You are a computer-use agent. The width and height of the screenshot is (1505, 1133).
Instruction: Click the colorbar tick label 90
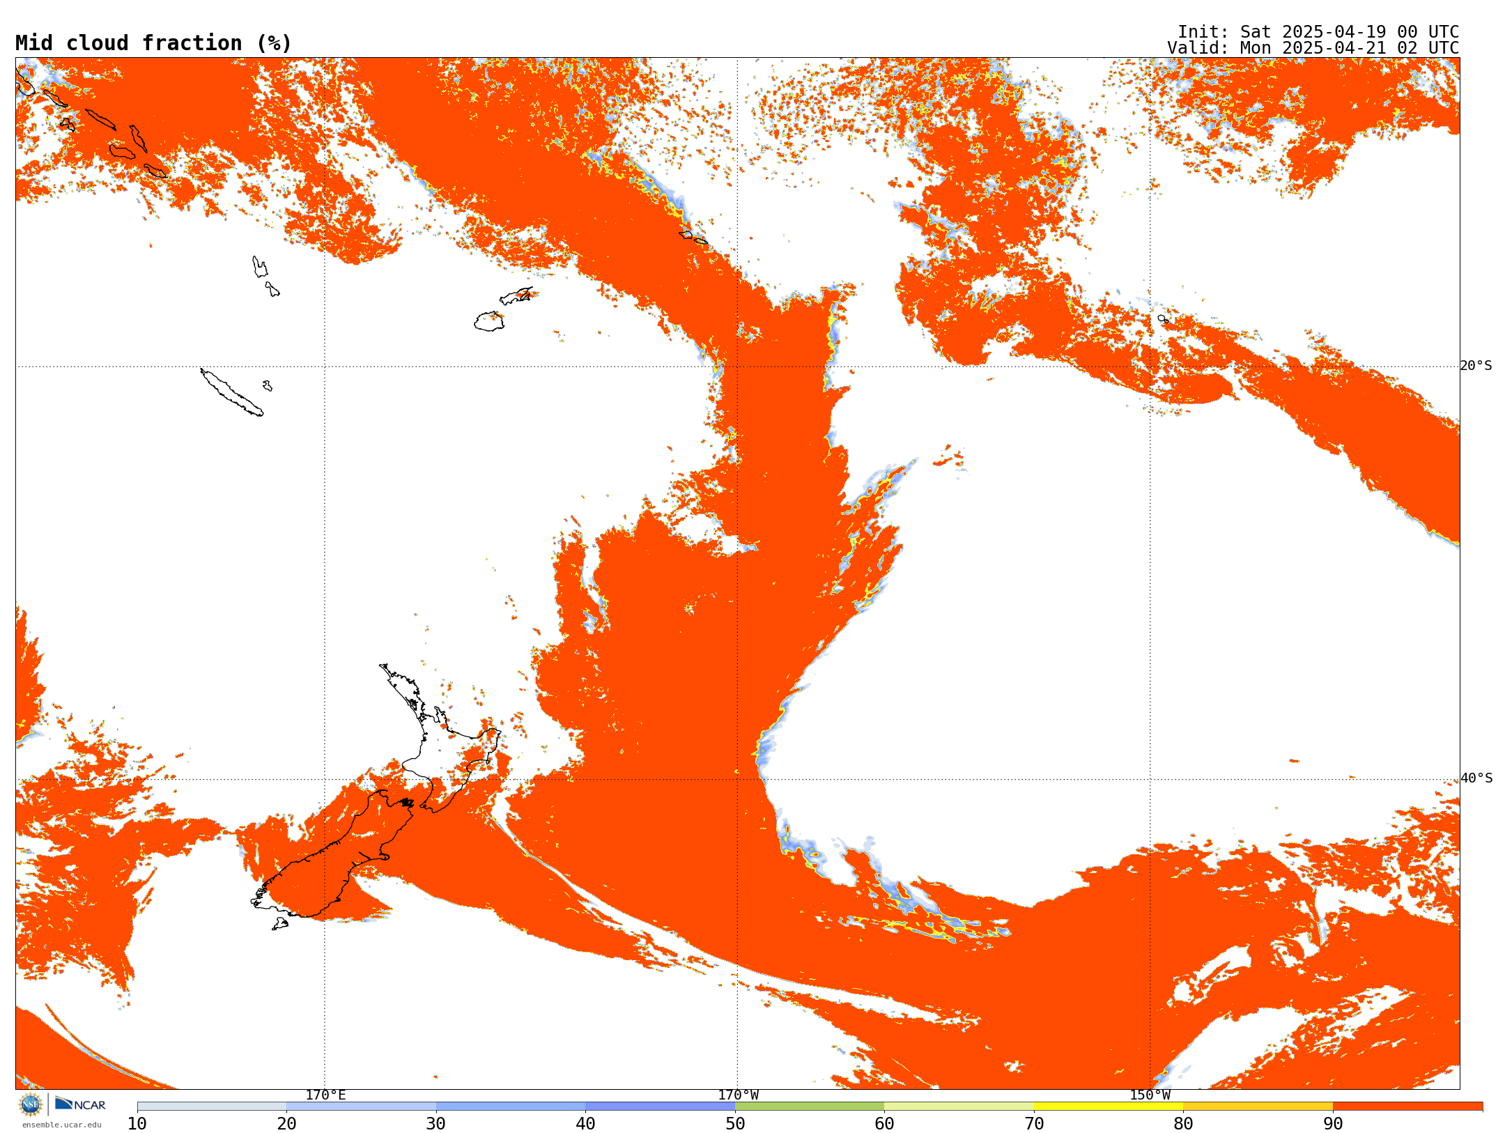click(1333, 1124)
